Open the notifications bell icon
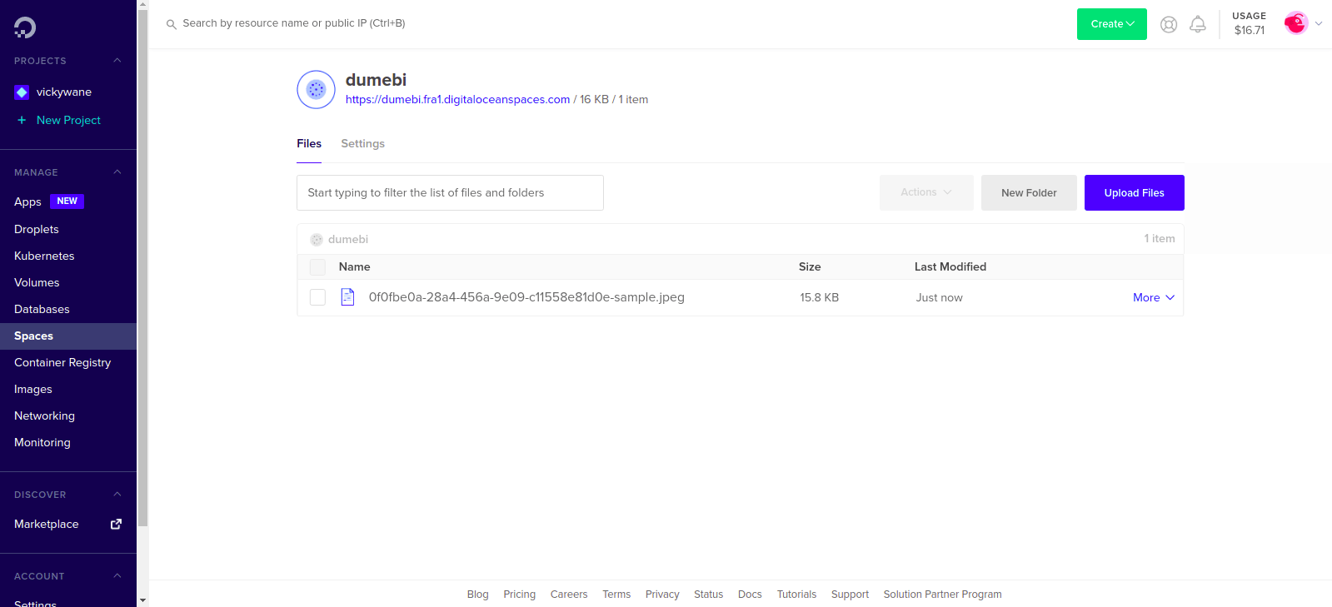 1197,24
